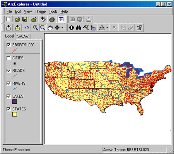Open Theme Properties toolbar icon
This screenshot has height=154, width=174.
[140, 27]
